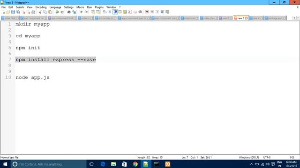Undo the last action via the toolbar
This screenshot has height=168, width=300.
[x=57, y=12]
